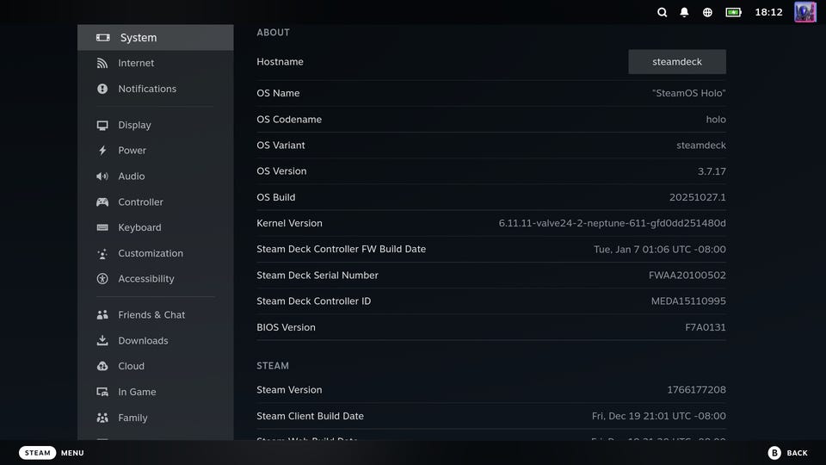Select OS Version 3.7.17
Viewport: 826px width, 465px height.
[x=712, y=171]
